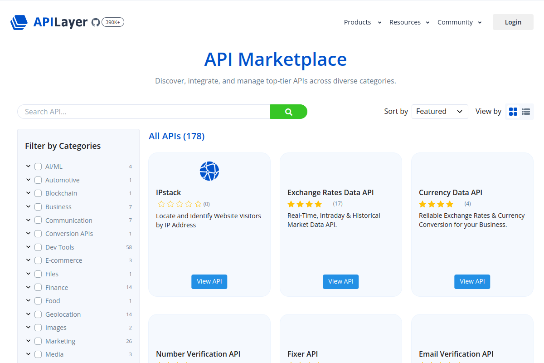Click View API on Exchange Rates card
The height and width of the screenshot is (363, 544).
[341, 281]
